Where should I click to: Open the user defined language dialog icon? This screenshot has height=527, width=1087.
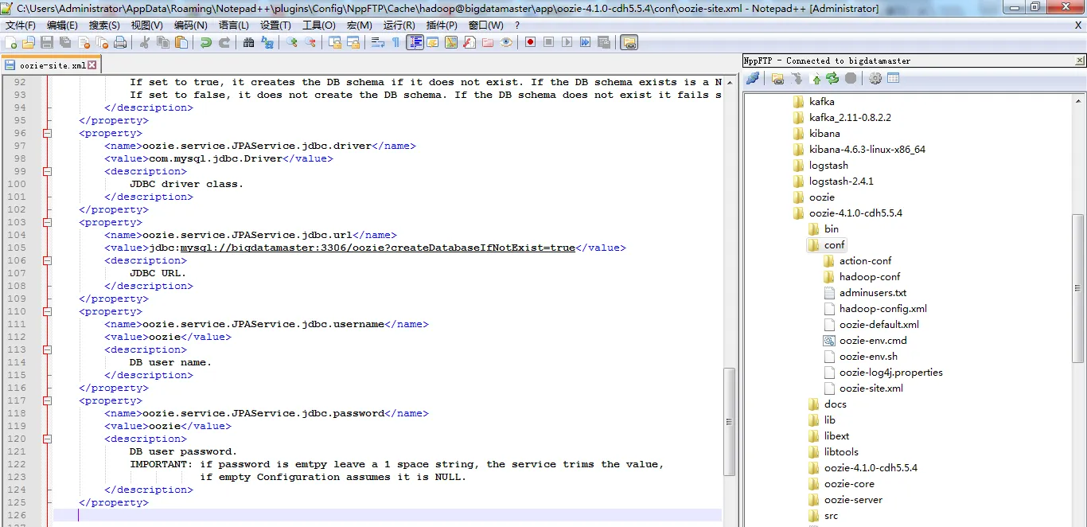pyautogui.click(x=433, y=42)
